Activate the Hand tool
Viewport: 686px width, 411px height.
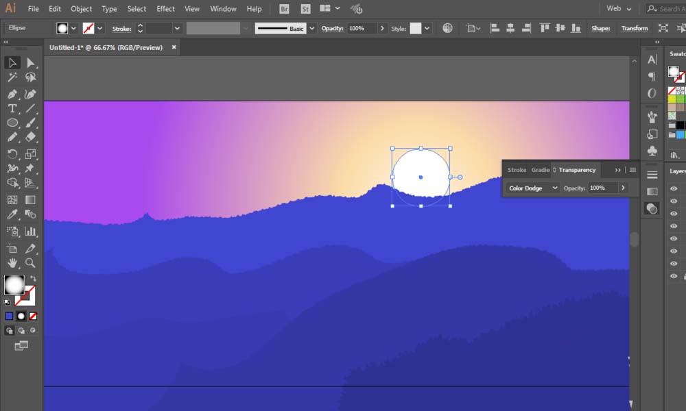[x=12, y=263]
